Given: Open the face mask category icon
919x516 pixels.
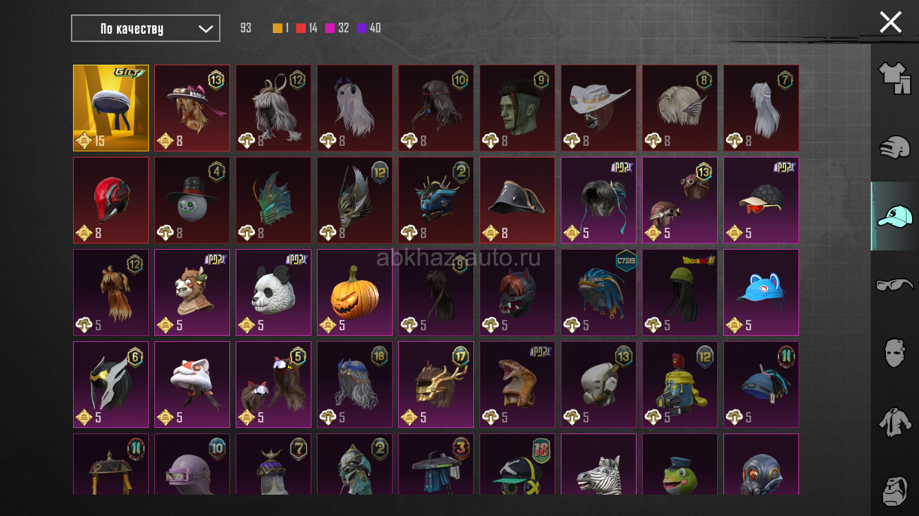Looking at the screenshot, I should [895, 352].
